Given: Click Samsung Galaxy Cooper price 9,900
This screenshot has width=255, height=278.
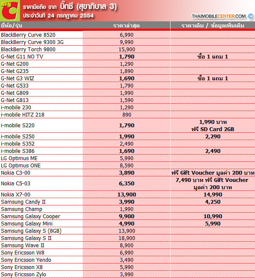Looking at the screenshot, I should coord(127,217).
